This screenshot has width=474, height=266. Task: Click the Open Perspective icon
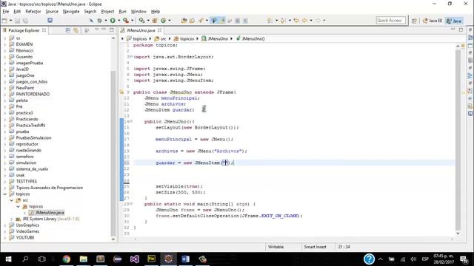coord(414,21)
